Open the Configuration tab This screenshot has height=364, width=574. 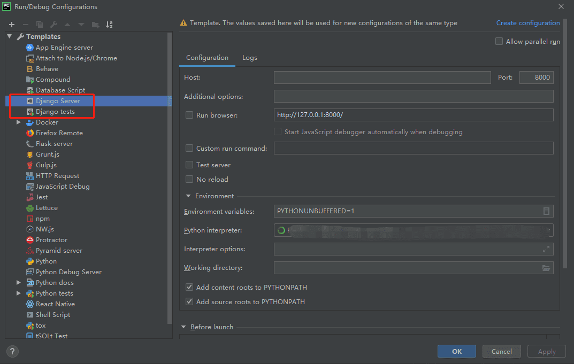(207, 58)
